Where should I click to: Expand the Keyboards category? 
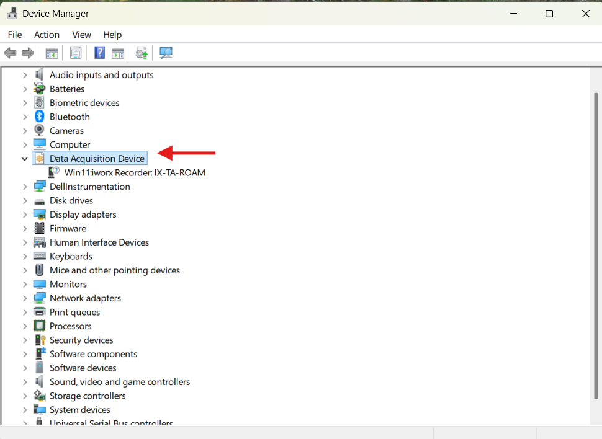tap(25, 257)
